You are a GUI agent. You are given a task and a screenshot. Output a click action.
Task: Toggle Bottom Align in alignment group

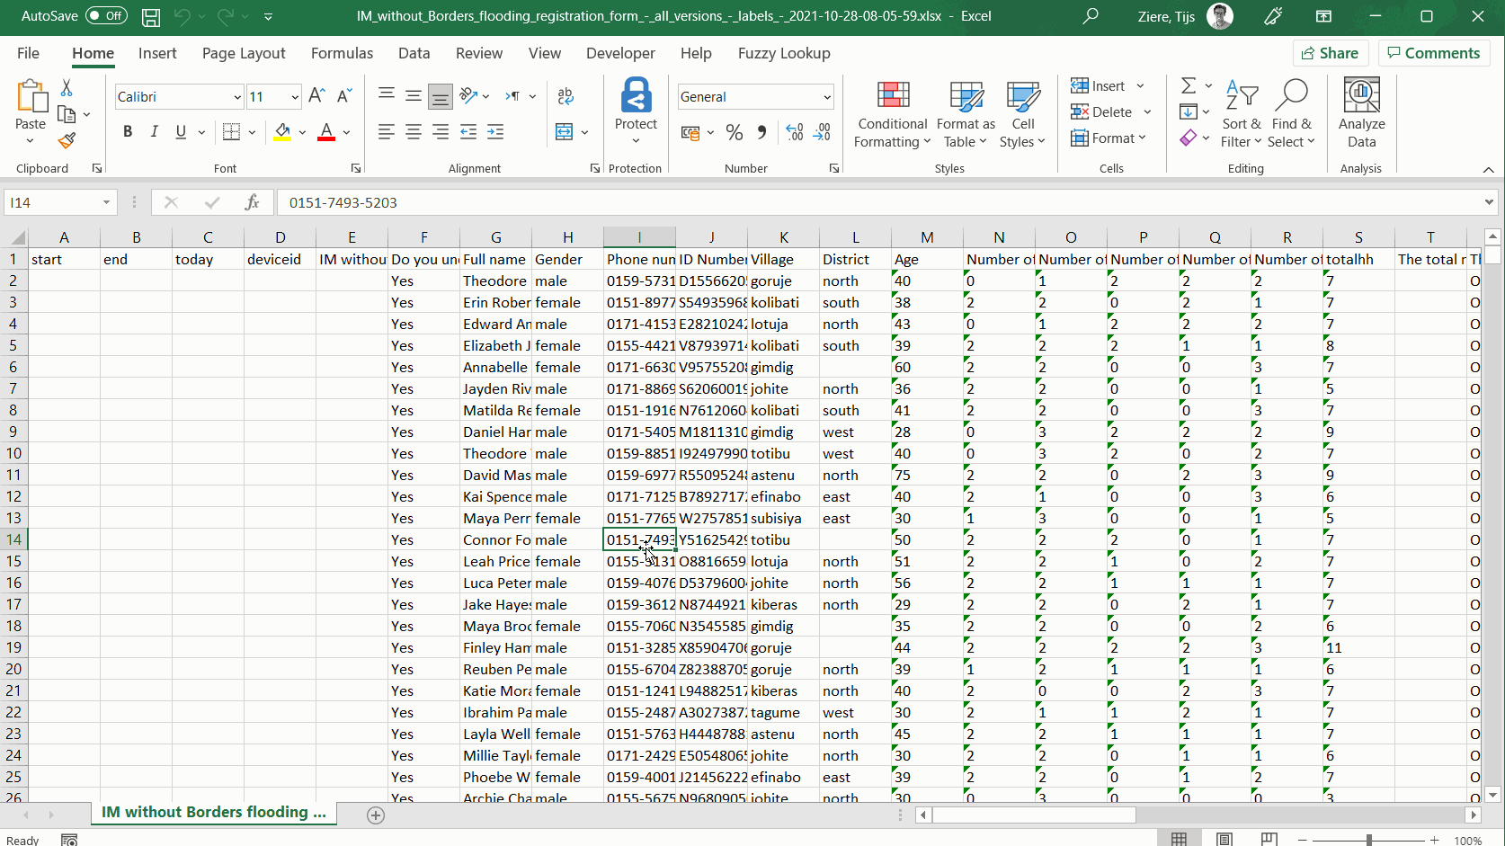pos(441,96)
